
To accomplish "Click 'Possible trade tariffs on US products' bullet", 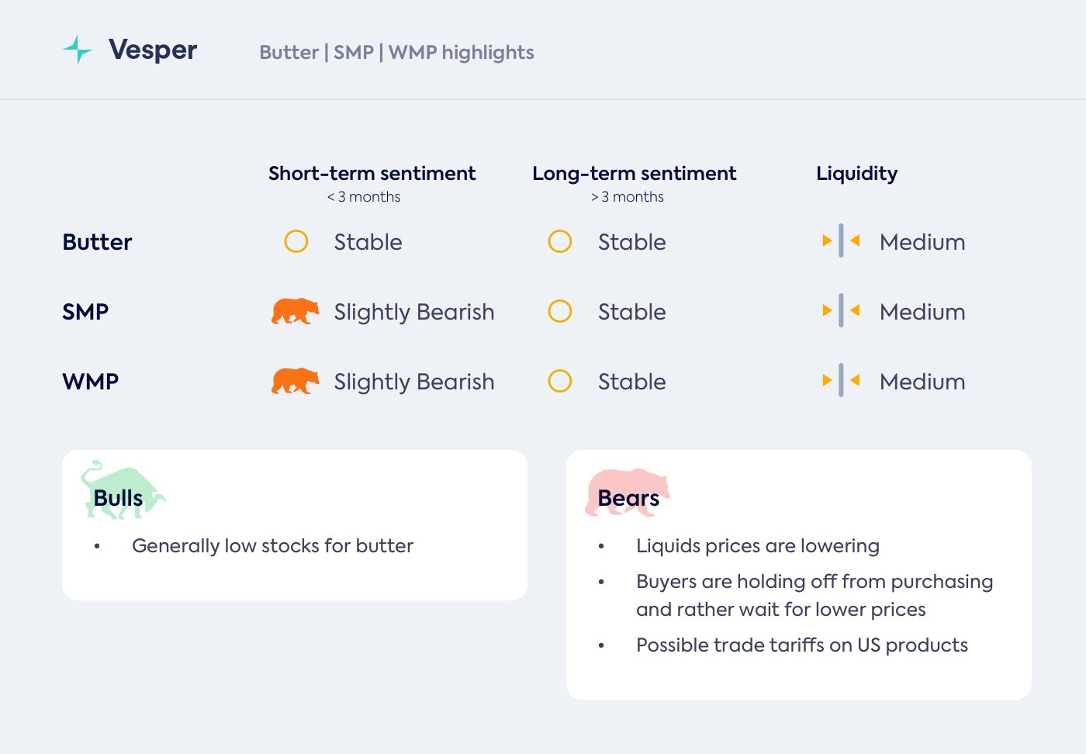I will tap(801, 645).
